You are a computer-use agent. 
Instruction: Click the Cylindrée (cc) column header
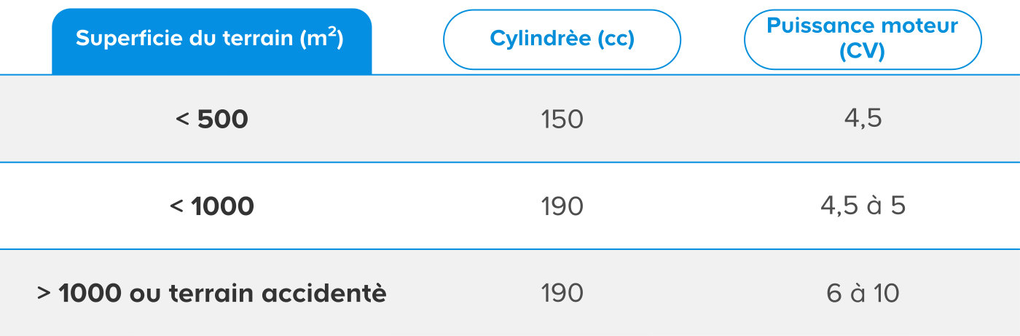[x=562, y=39]
